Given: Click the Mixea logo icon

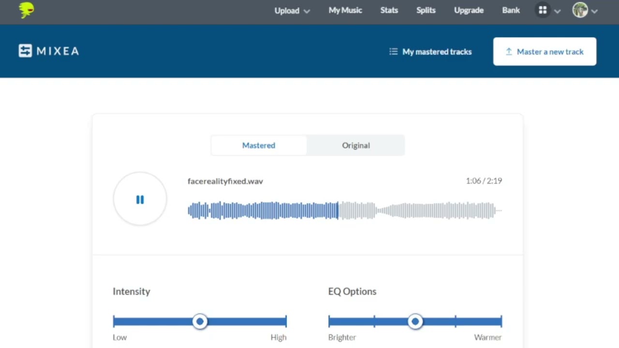Looking at the screenshot, I should pos(25,51).
